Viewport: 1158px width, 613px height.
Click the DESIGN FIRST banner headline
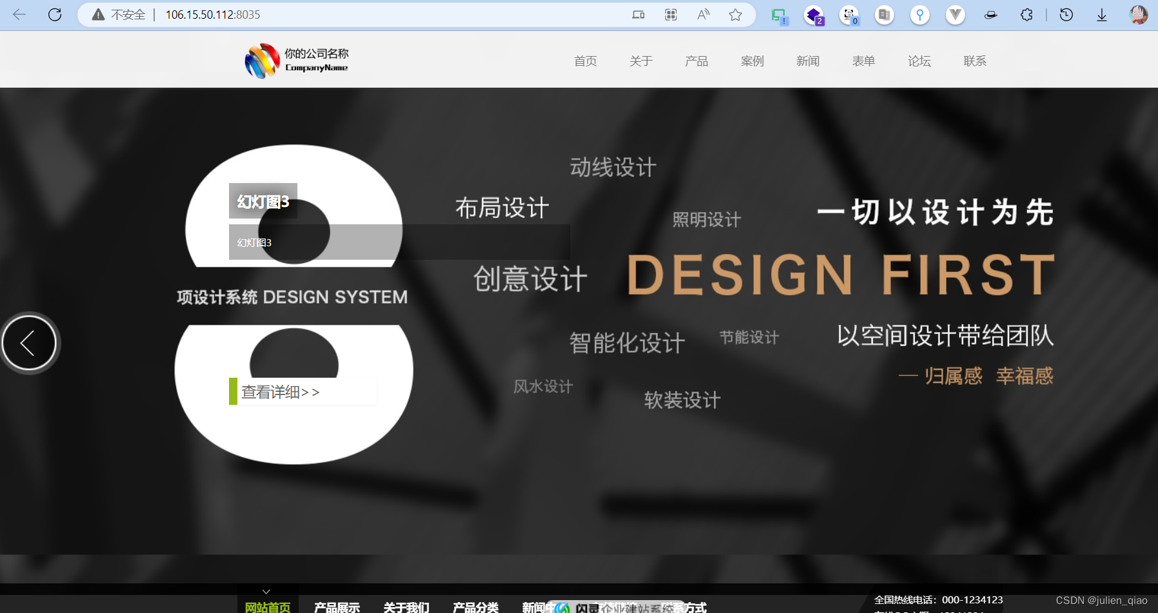click(841, 275)
